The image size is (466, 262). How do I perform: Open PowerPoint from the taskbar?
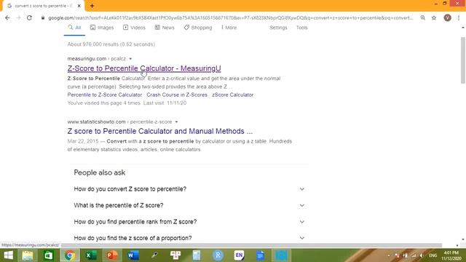point(112,255)
